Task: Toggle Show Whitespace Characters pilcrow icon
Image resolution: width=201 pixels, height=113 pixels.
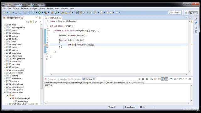Action: pos(91,13)
